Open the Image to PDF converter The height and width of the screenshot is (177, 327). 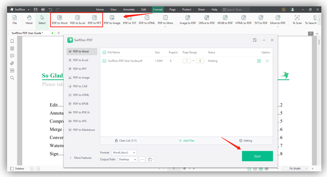point(188,19)
